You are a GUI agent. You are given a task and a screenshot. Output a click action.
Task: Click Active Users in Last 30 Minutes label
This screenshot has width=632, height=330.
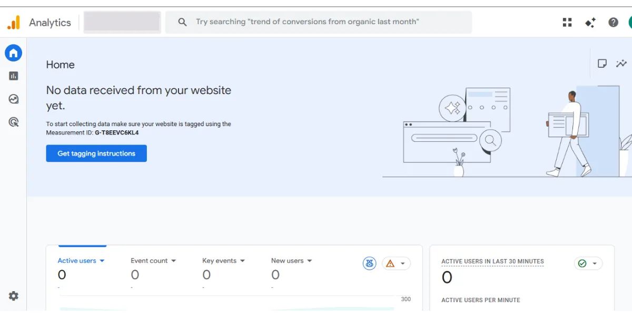492,261
